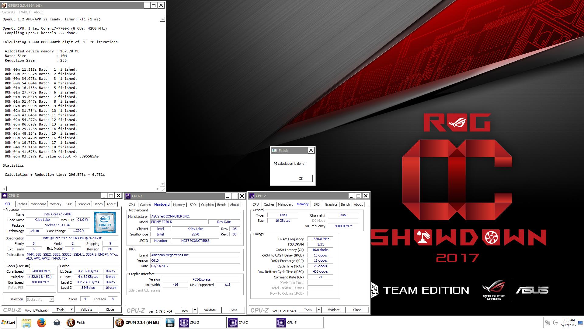Switch to Caches tab in left CPU-Z
This screenshot has width=584, height=329.
pyautogui.click(x=22, y=204)
